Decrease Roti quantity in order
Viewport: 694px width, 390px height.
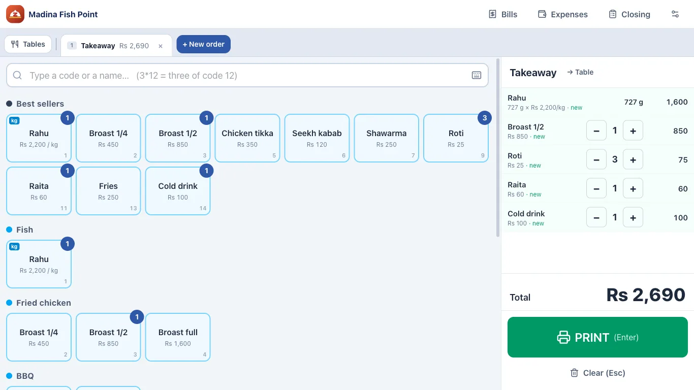pos(596,159)
